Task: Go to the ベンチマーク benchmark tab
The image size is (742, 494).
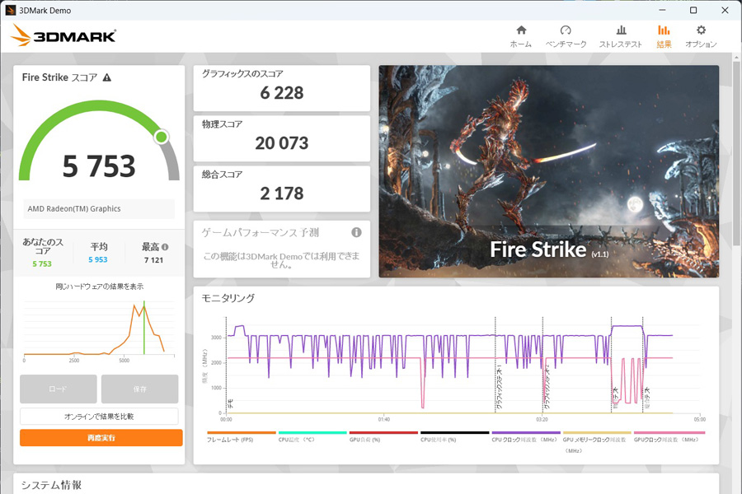Action: click(x=566, y=36)
